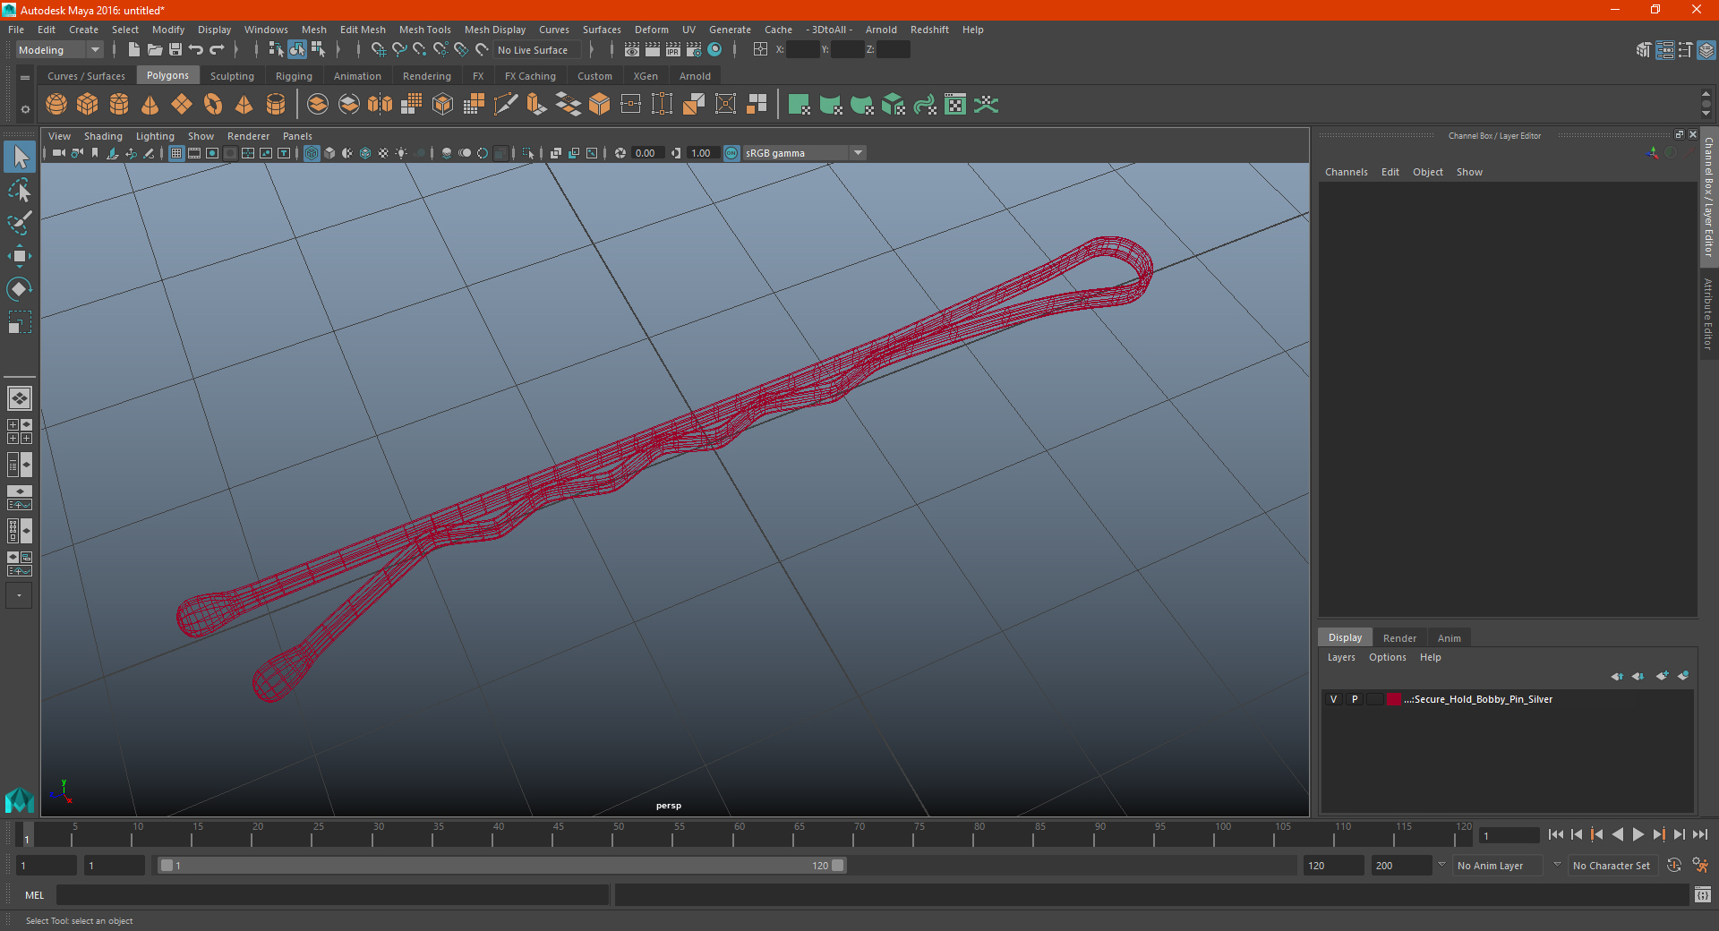Create a polygon torus from the shelf
This screenshot has width=1719, height=931.
pyautogui.click(x=213, y=105)
